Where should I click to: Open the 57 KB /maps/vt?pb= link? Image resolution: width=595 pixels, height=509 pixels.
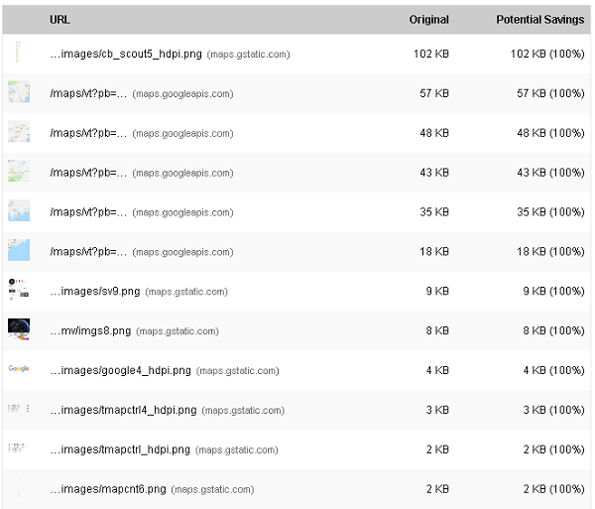[88, 93]
